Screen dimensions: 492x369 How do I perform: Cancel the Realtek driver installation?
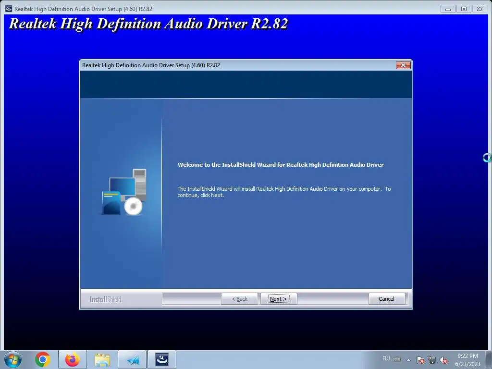coord(387,299)
